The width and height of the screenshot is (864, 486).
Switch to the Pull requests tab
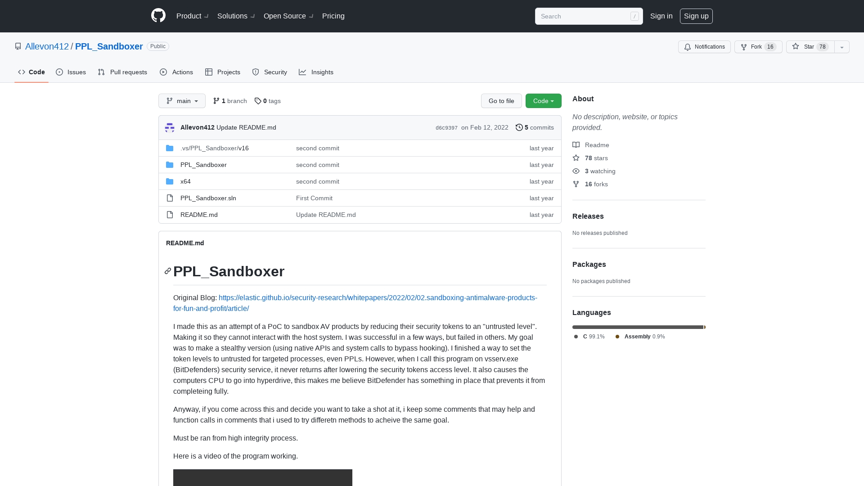tap(122, 72)
